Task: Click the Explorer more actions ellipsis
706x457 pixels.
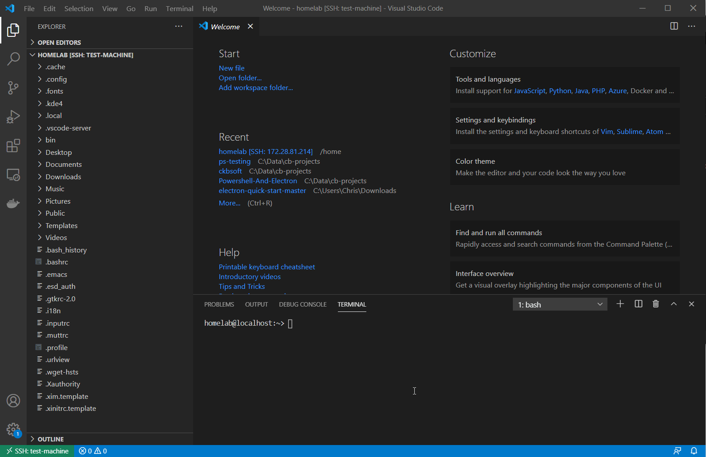Action: (x=178, y=27)
